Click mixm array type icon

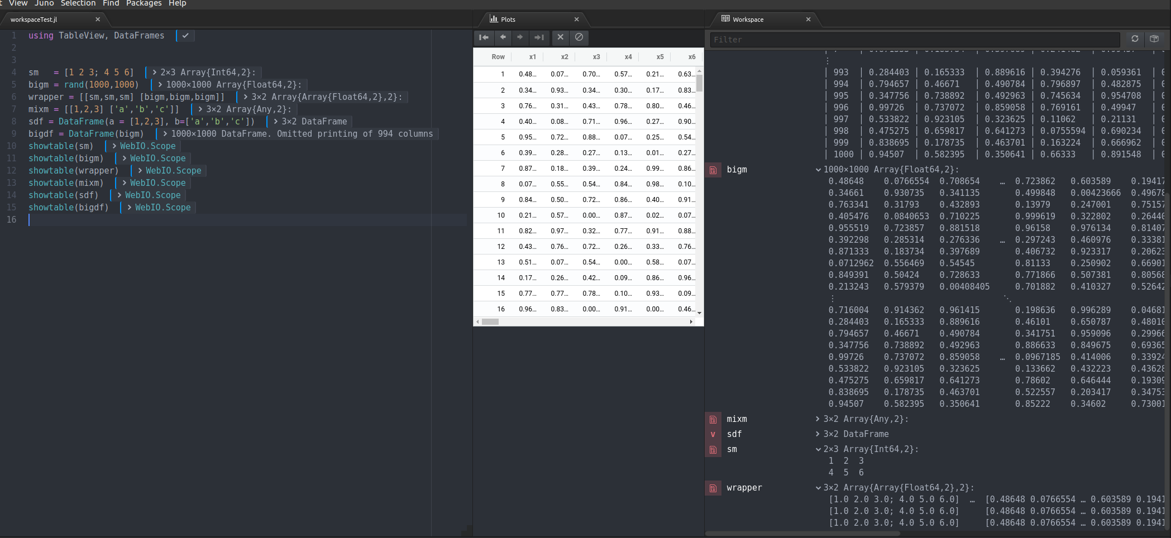coord(713,419)
